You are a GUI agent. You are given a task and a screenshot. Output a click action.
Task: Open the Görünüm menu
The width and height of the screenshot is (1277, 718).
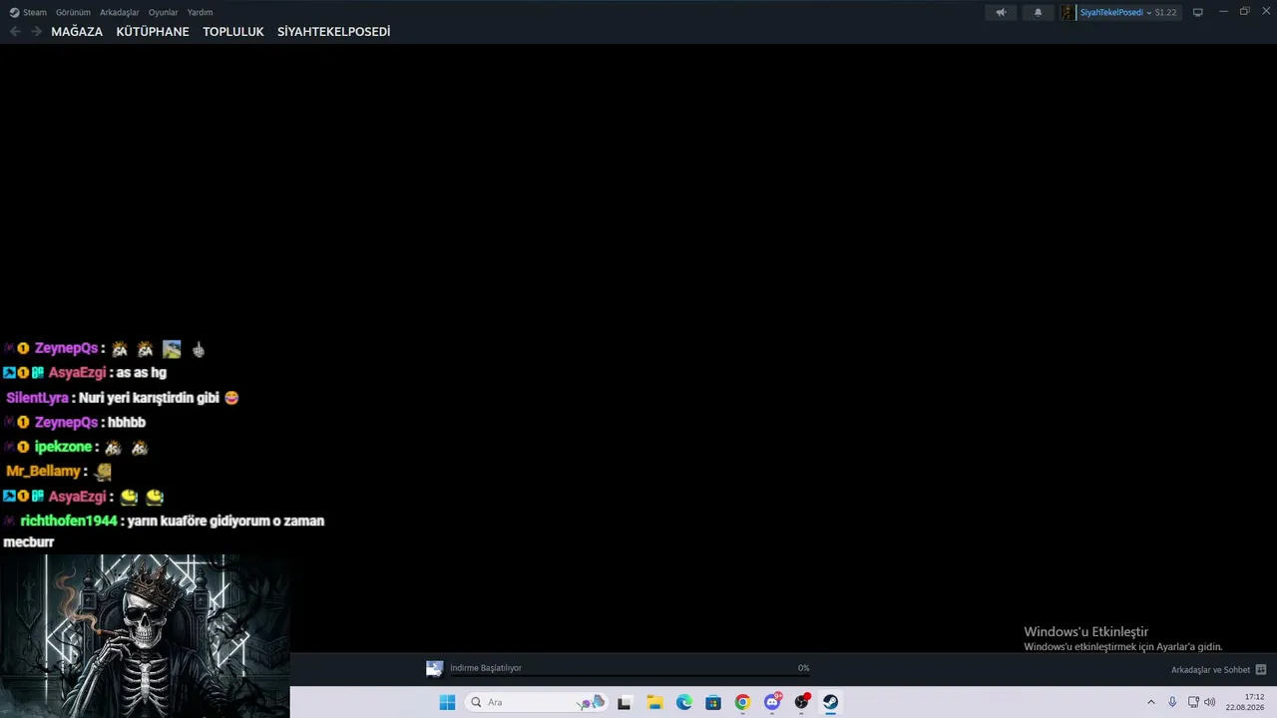coord(73,12)
